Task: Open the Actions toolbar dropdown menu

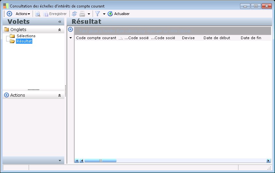Action: click(x=23, y=14)
